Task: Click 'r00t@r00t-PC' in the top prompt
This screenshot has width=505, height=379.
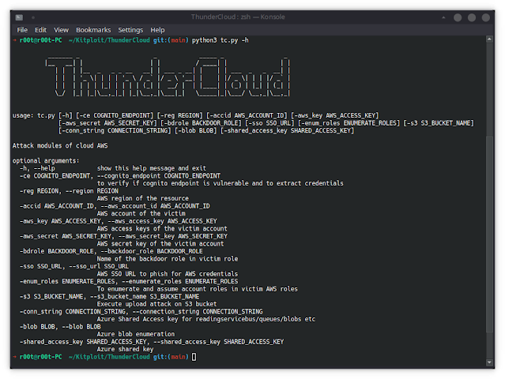Action: point(40,40)
